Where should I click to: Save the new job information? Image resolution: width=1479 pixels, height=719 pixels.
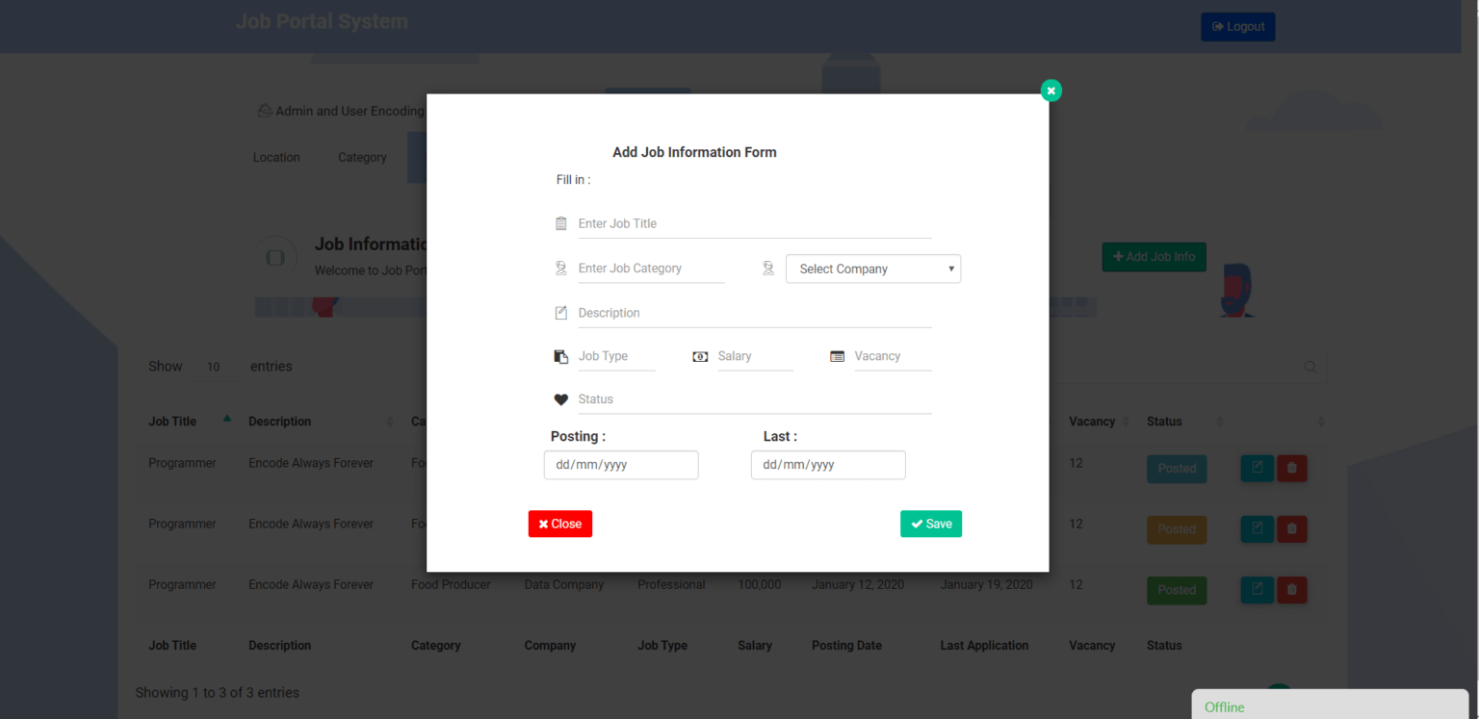(x=930, y=524)
